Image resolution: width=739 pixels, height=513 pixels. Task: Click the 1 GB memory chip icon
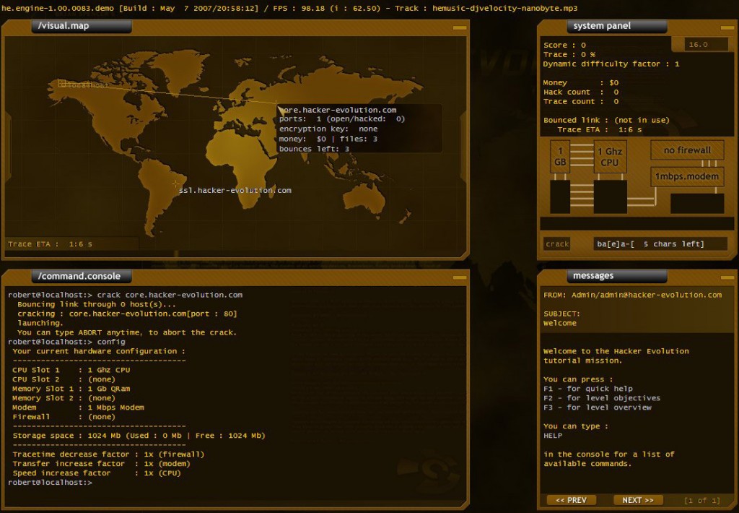[x=560, y=155]
